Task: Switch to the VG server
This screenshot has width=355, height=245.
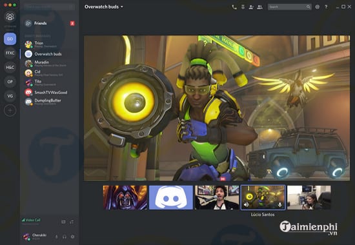Action: [10, 96]
